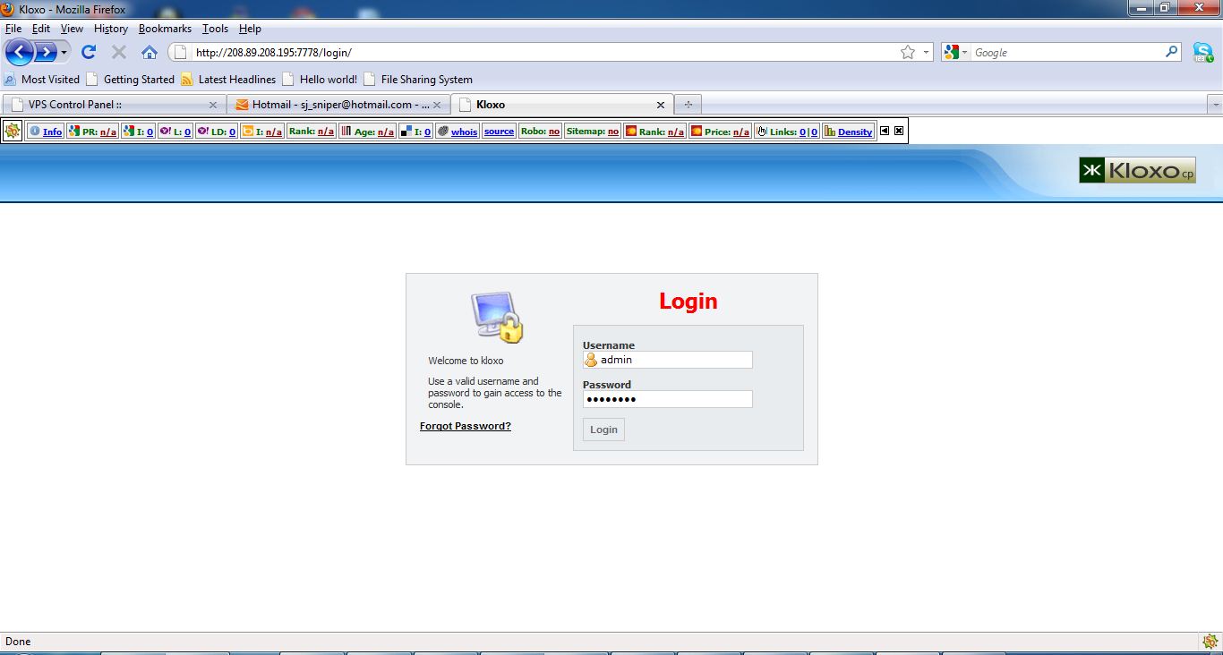Open the Bookmarks menu

point(165,29)
